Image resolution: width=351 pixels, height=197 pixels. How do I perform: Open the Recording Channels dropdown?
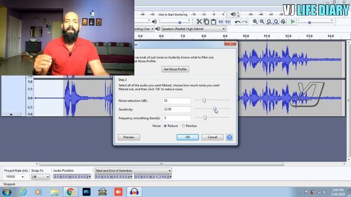pyautogui.click(x=144, y=29)
